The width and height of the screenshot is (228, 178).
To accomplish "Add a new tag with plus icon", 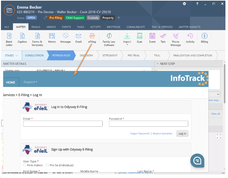I will (x=119, y=18).
